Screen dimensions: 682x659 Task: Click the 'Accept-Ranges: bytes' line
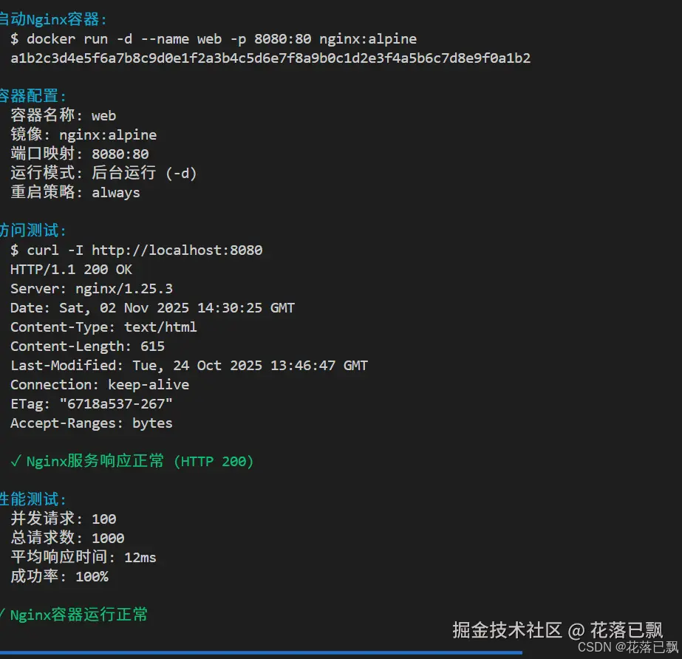pos(92,423)
